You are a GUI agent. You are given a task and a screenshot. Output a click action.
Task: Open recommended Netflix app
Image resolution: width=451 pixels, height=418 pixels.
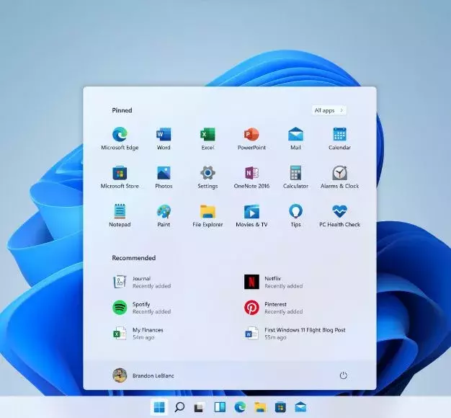274,282
